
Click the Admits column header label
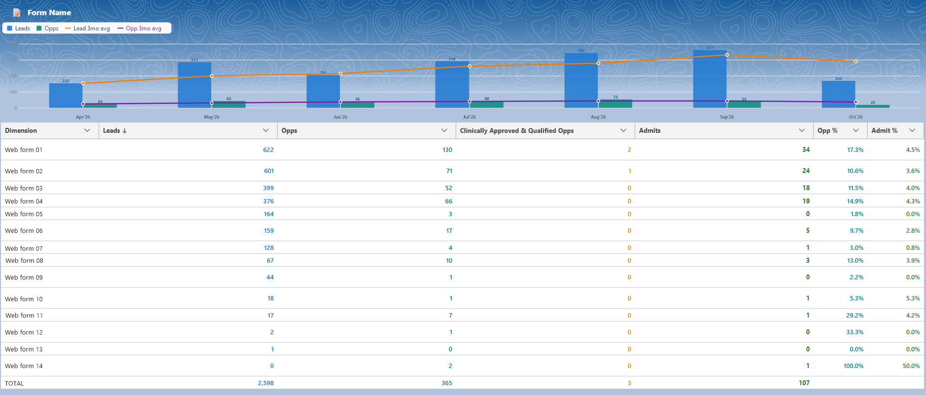pyautogui.click(x=649, y=130)
